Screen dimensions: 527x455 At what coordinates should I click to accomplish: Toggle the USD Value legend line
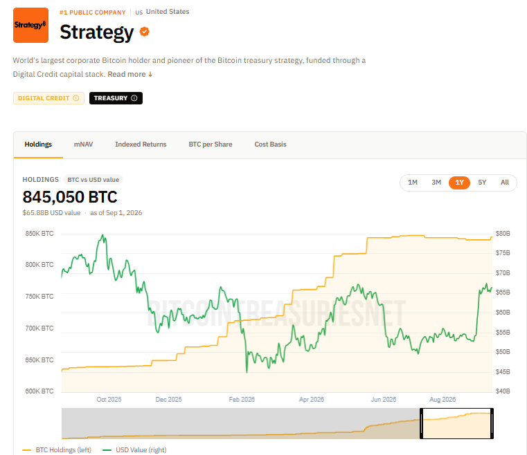(x=107, y=450)
